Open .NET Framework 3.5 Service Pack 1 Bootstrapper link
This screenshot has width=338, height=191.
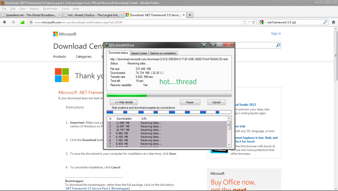[97, 189]
